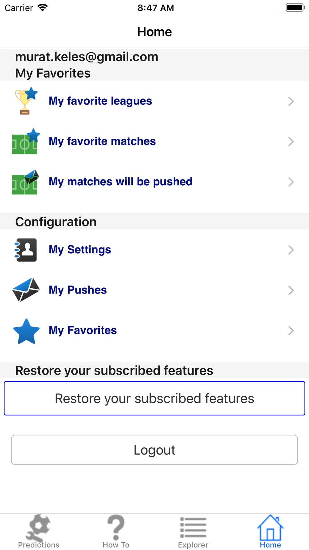
Task: Open the How To question mark icon
Action: 116,527
